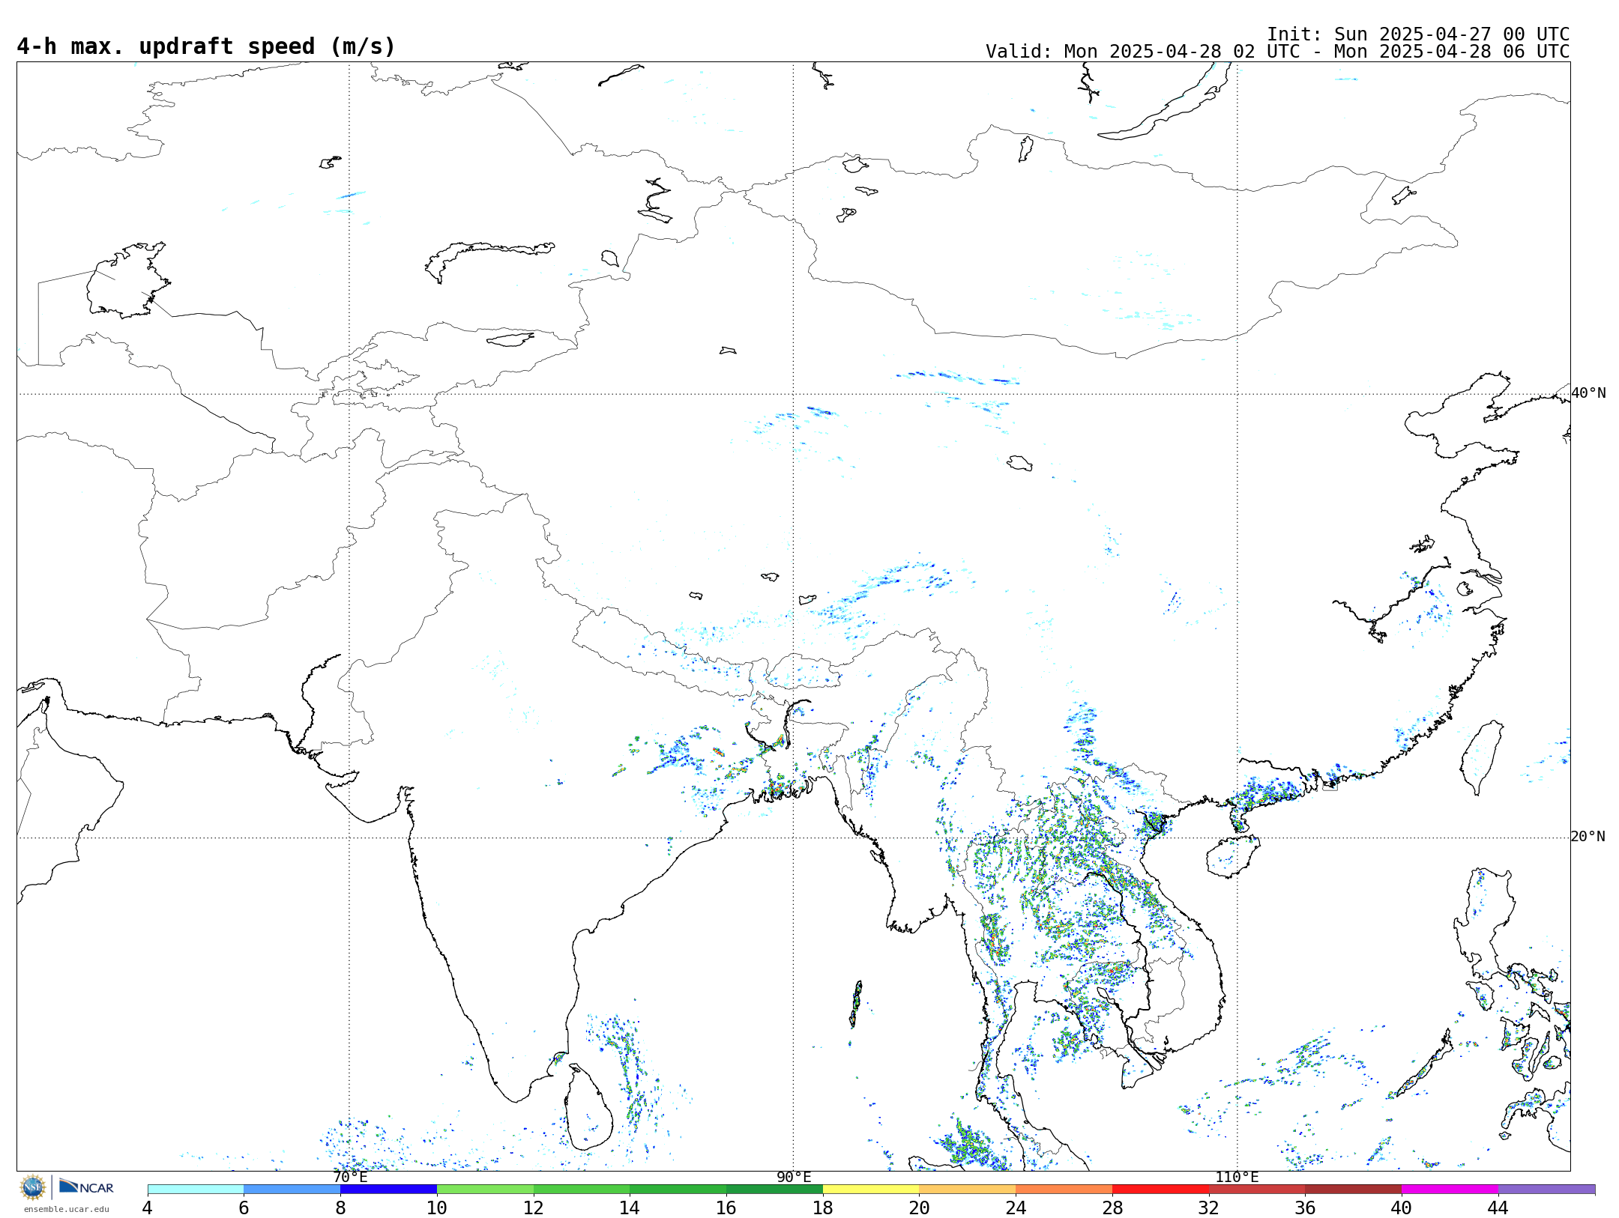Click on Hainan island on map
The width and height of the screenshot is (1619, 1218).
click(1233, 857)
